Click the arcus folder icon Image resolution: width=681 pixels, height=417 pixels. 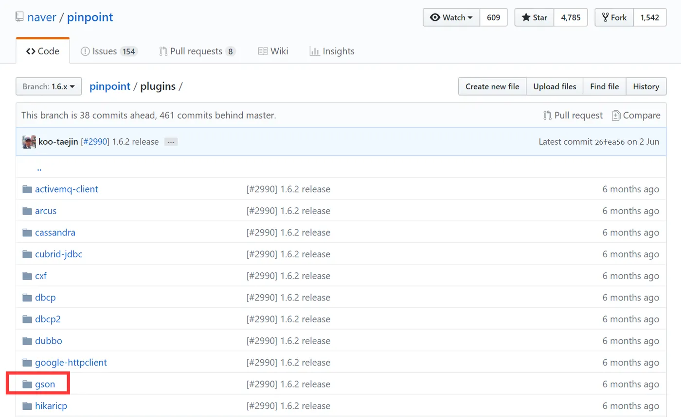(27, 211)
